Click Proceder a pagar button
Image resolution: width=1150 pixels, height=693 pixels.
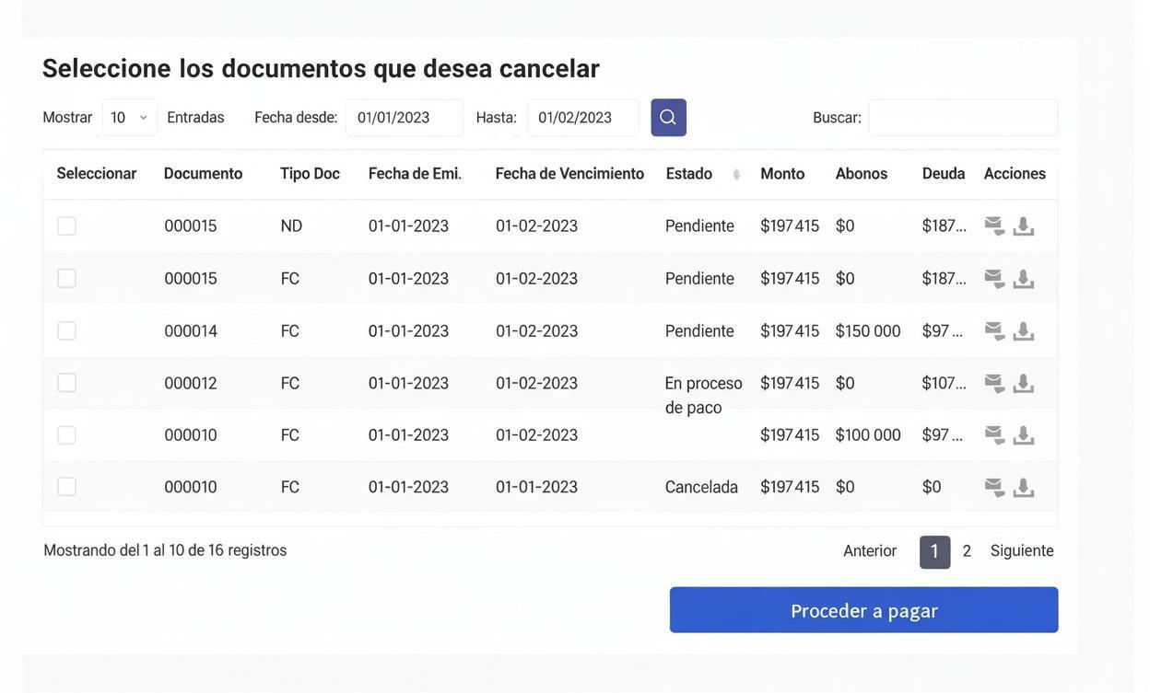[863, 610]
